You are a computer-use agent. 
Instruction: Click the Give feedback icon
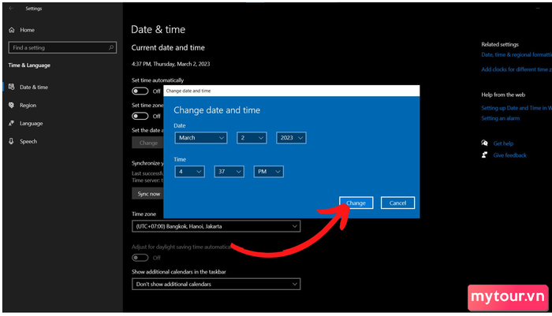coord(485,154)
